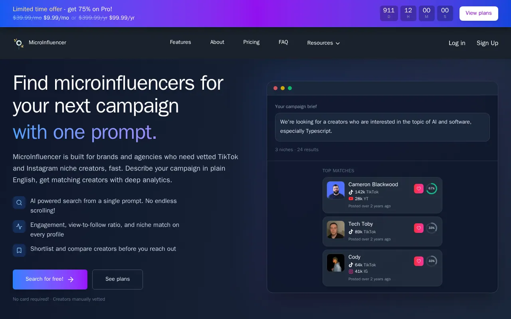Click Cameron Blackwood's TikTok icon

pos(351,192)
